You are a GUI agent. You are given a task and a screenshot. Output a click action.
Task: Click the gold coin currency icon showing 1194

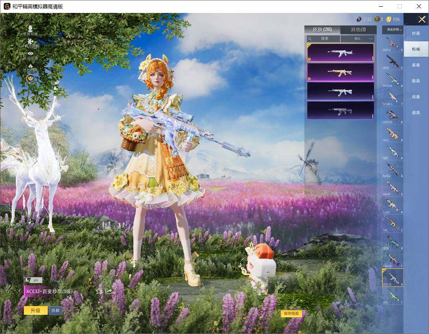click(388, 19)
